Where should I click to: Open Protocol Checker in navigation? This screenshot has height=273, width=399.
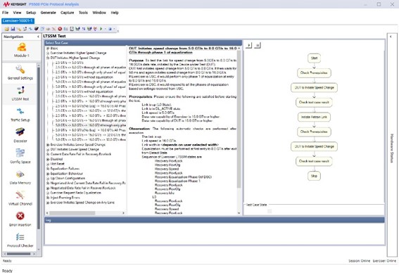click(20, 240)
